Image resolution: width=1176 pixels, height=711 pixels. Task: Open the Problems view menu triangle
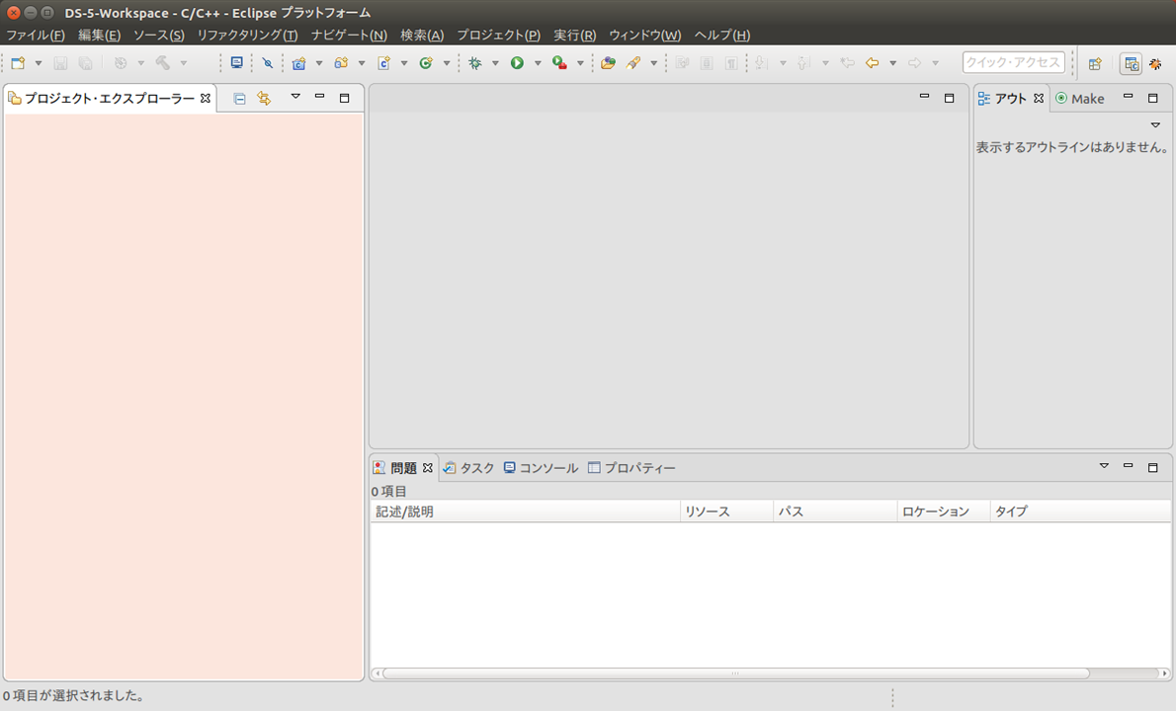click(1104, 466)
